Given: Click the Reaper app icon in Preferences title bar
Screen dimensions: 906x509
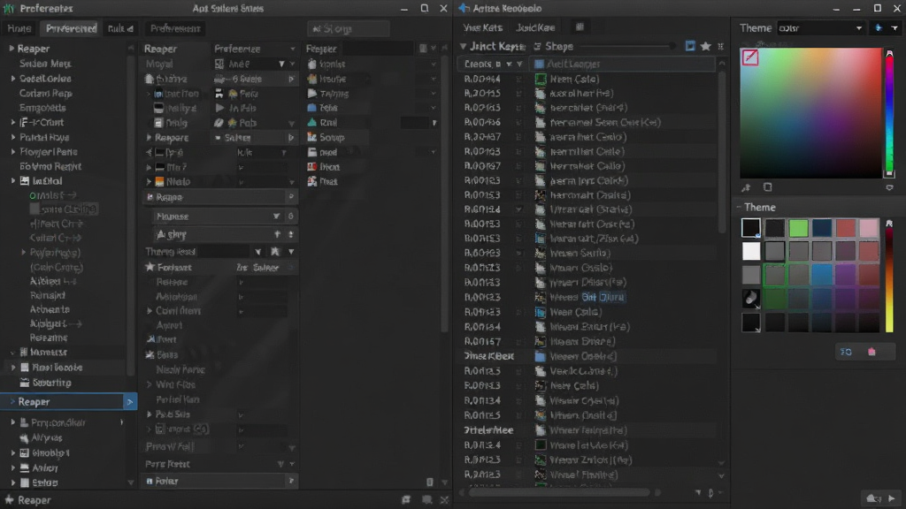Looking at the screenshot, I should pyautogui.click(x=9, y=9).
